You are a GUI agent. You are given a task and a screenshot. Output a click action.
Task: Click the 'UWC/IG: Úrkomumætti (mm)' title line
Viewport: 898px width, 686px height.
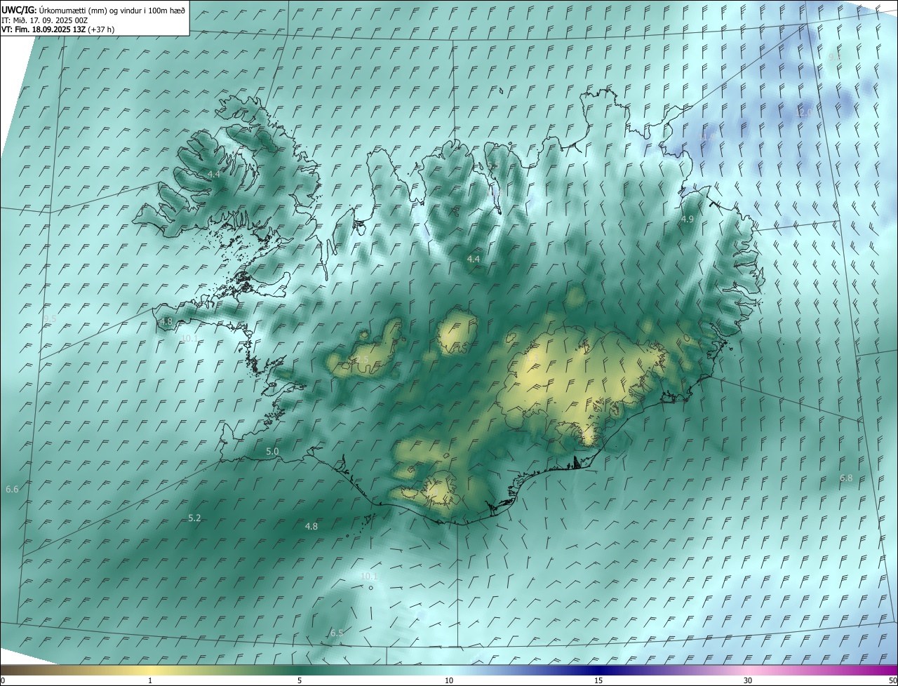pyautogui.click(x=94, y=9)
